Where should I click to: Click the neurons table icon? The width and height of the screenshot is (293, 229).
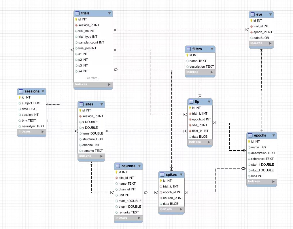[x=118, y=166]
